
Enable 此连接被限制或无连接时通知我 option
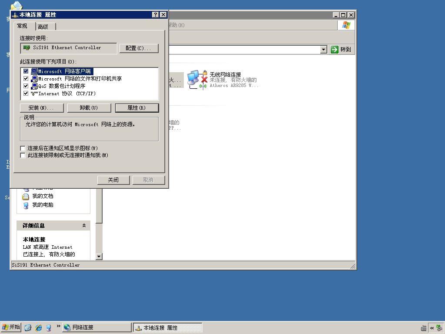pyautogui.click(x=23, y=155)
